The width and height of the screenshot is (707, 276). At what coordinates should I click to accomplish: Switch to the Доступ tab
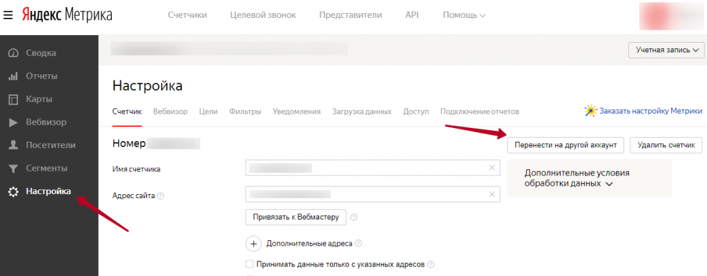pos(416,112)
